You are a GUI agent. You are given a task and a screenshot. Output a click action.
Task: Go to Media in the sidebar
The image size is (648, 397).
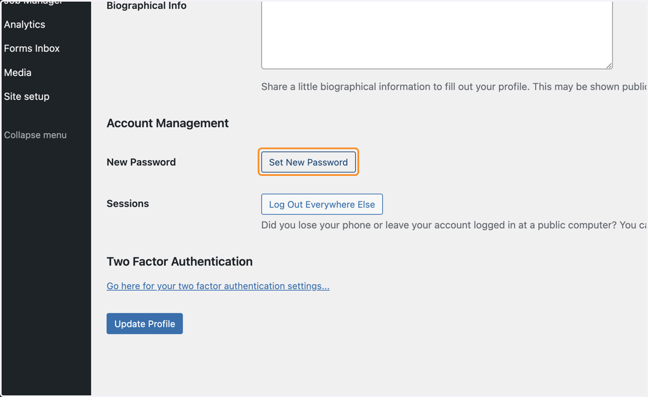click(18, 72)
